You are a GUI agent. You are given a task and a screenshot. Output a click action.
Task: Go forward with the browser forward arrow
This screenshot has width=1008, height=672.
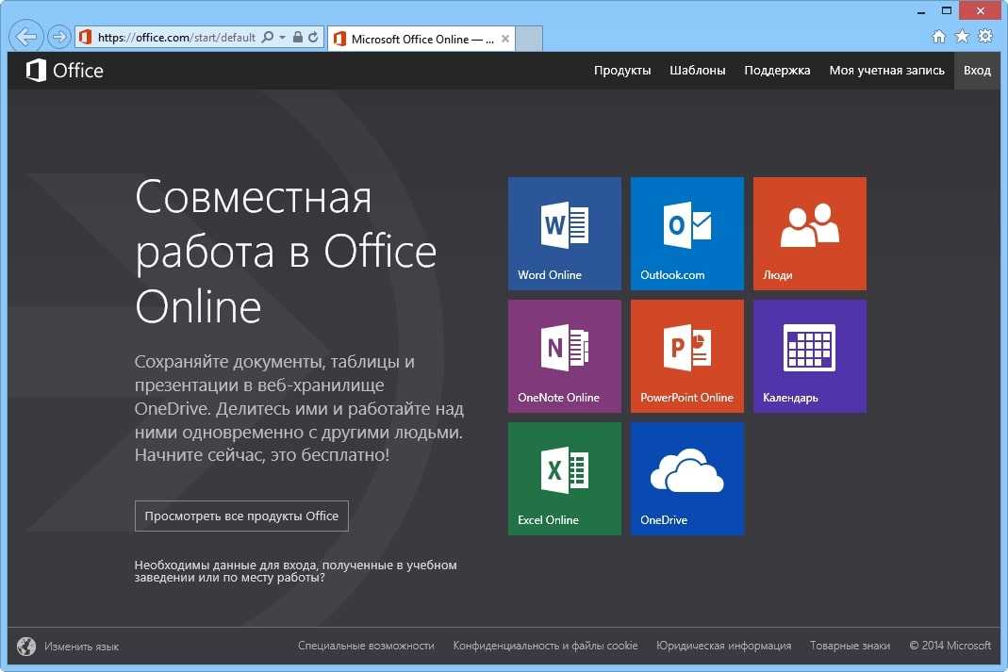pyautogui.click(x=59, y=37)
